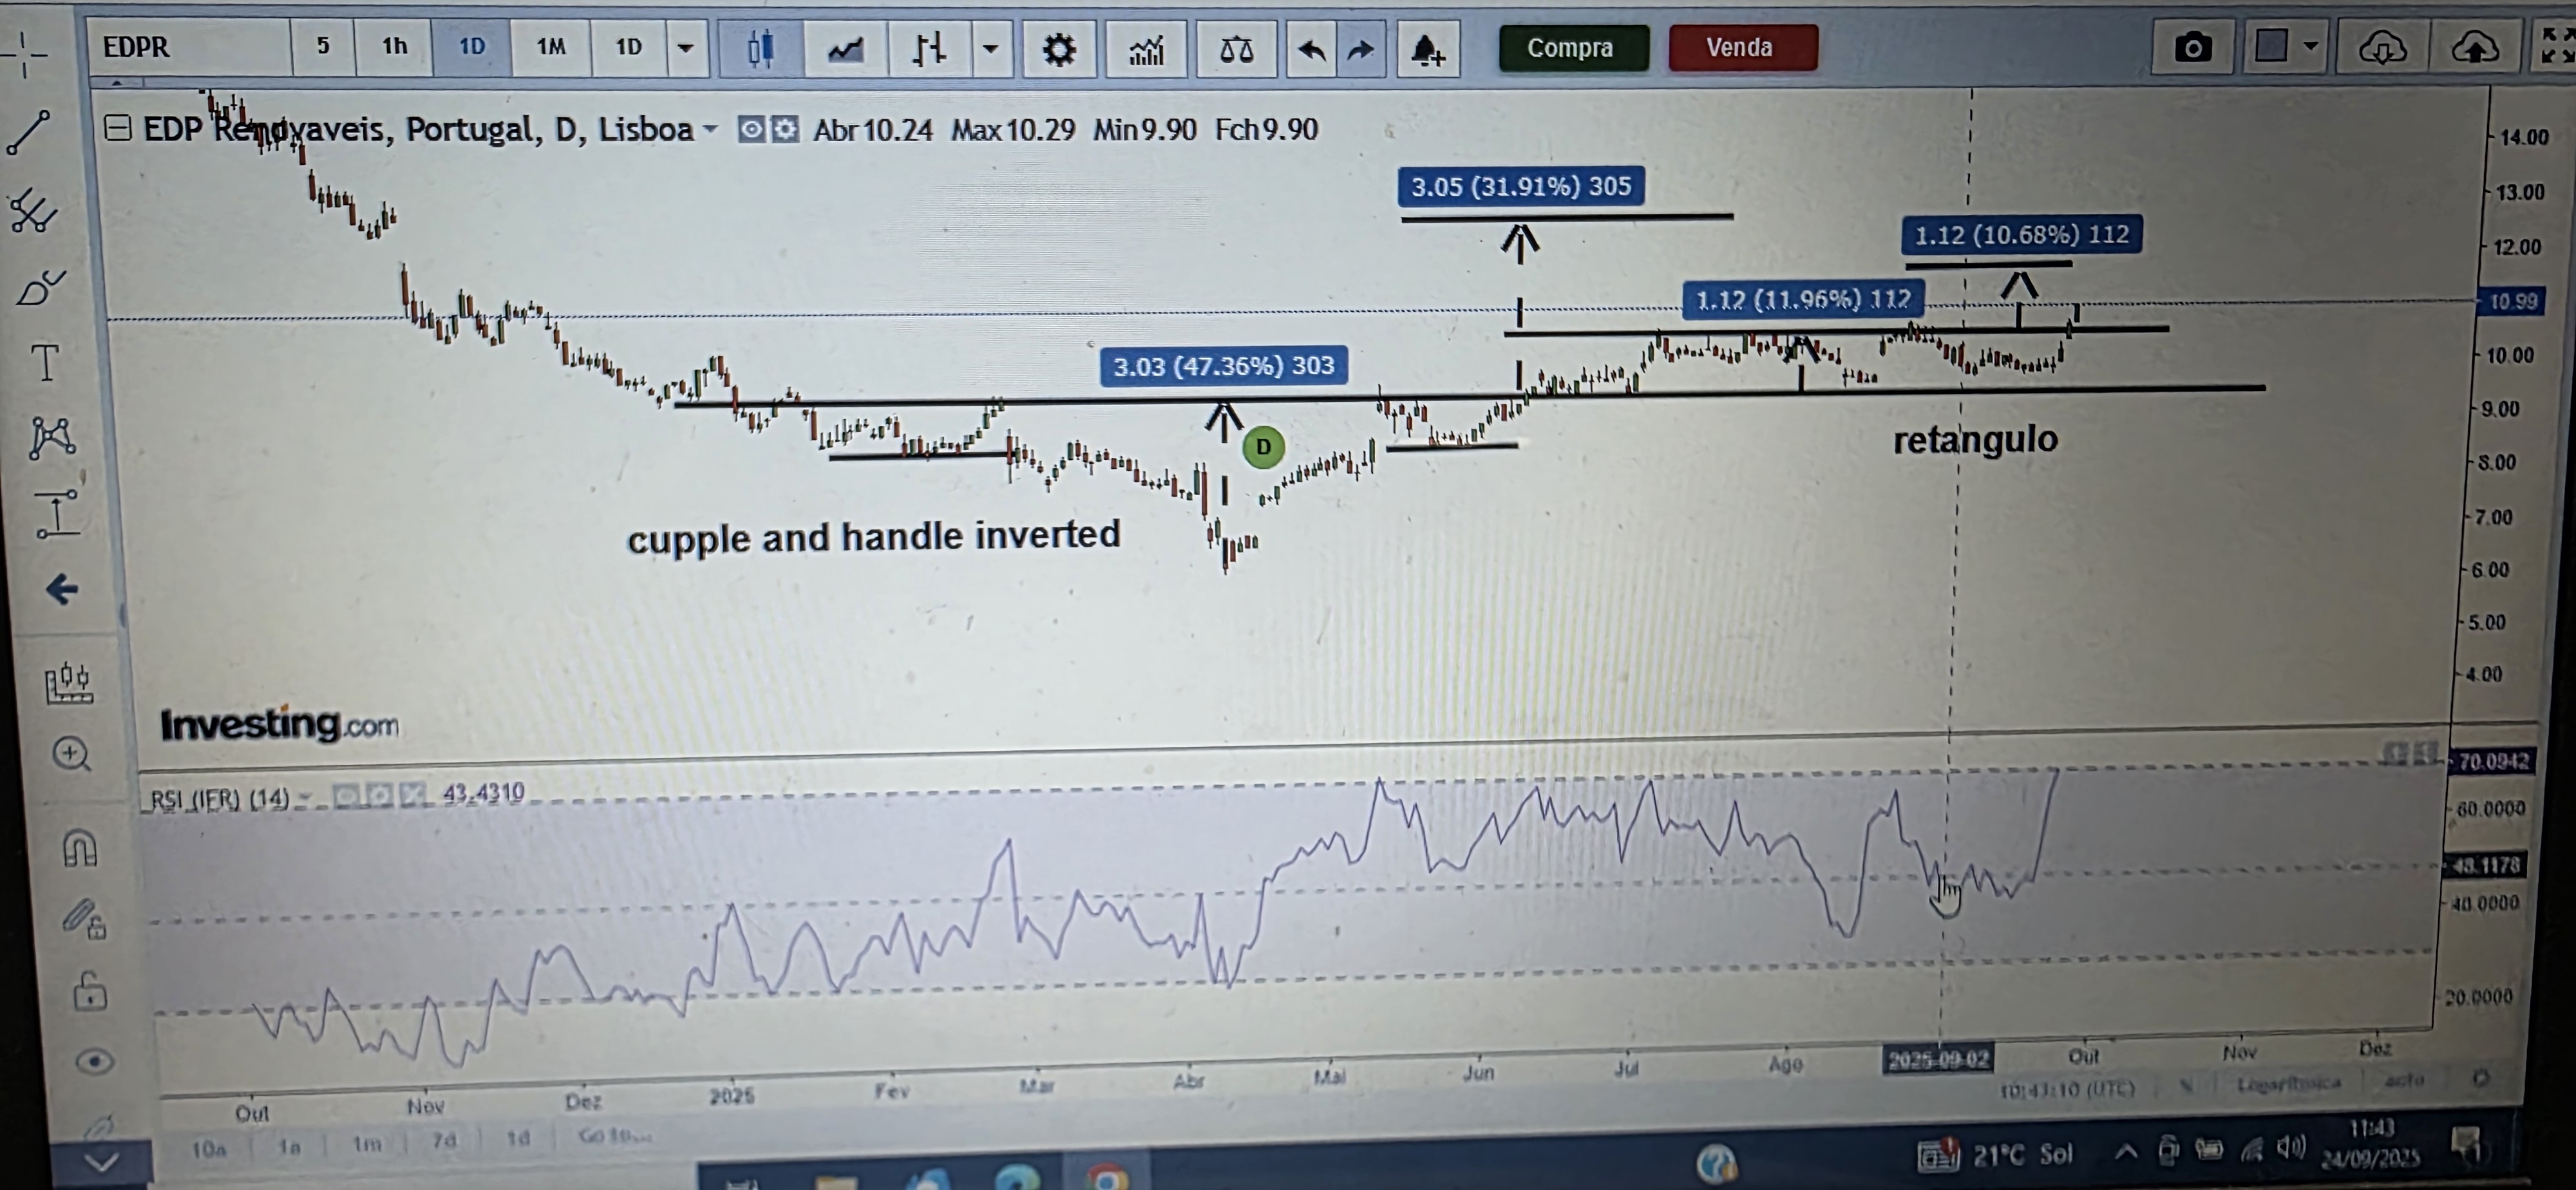The width and height of the screenshot is (2576, 1190).
Task: Open chart settings gear icon
Action: [x=1058, y=48]
